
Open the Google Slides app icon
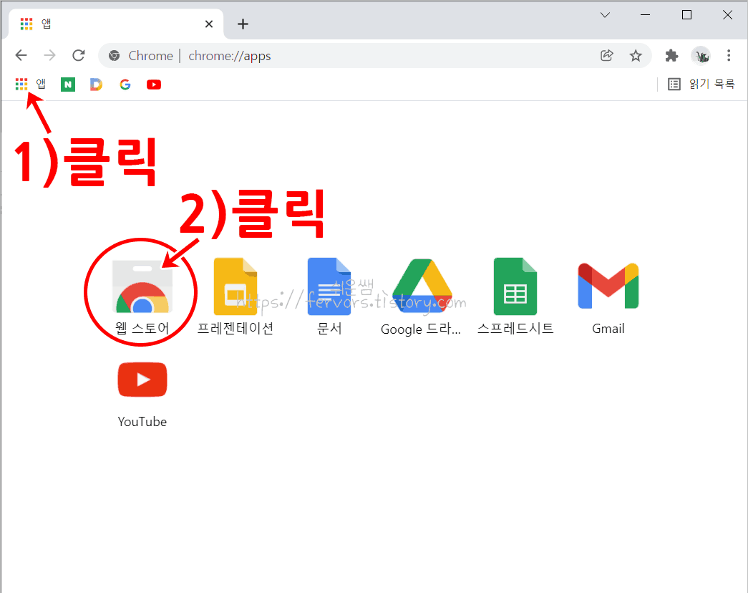click(235, 286)
